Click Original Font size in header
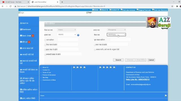The width and height of the screenshot is (181, 101). tap(144, 10)
